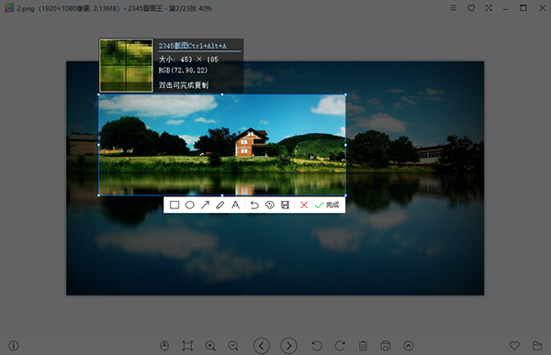Add image to favorites heart

tap(514, 346)
